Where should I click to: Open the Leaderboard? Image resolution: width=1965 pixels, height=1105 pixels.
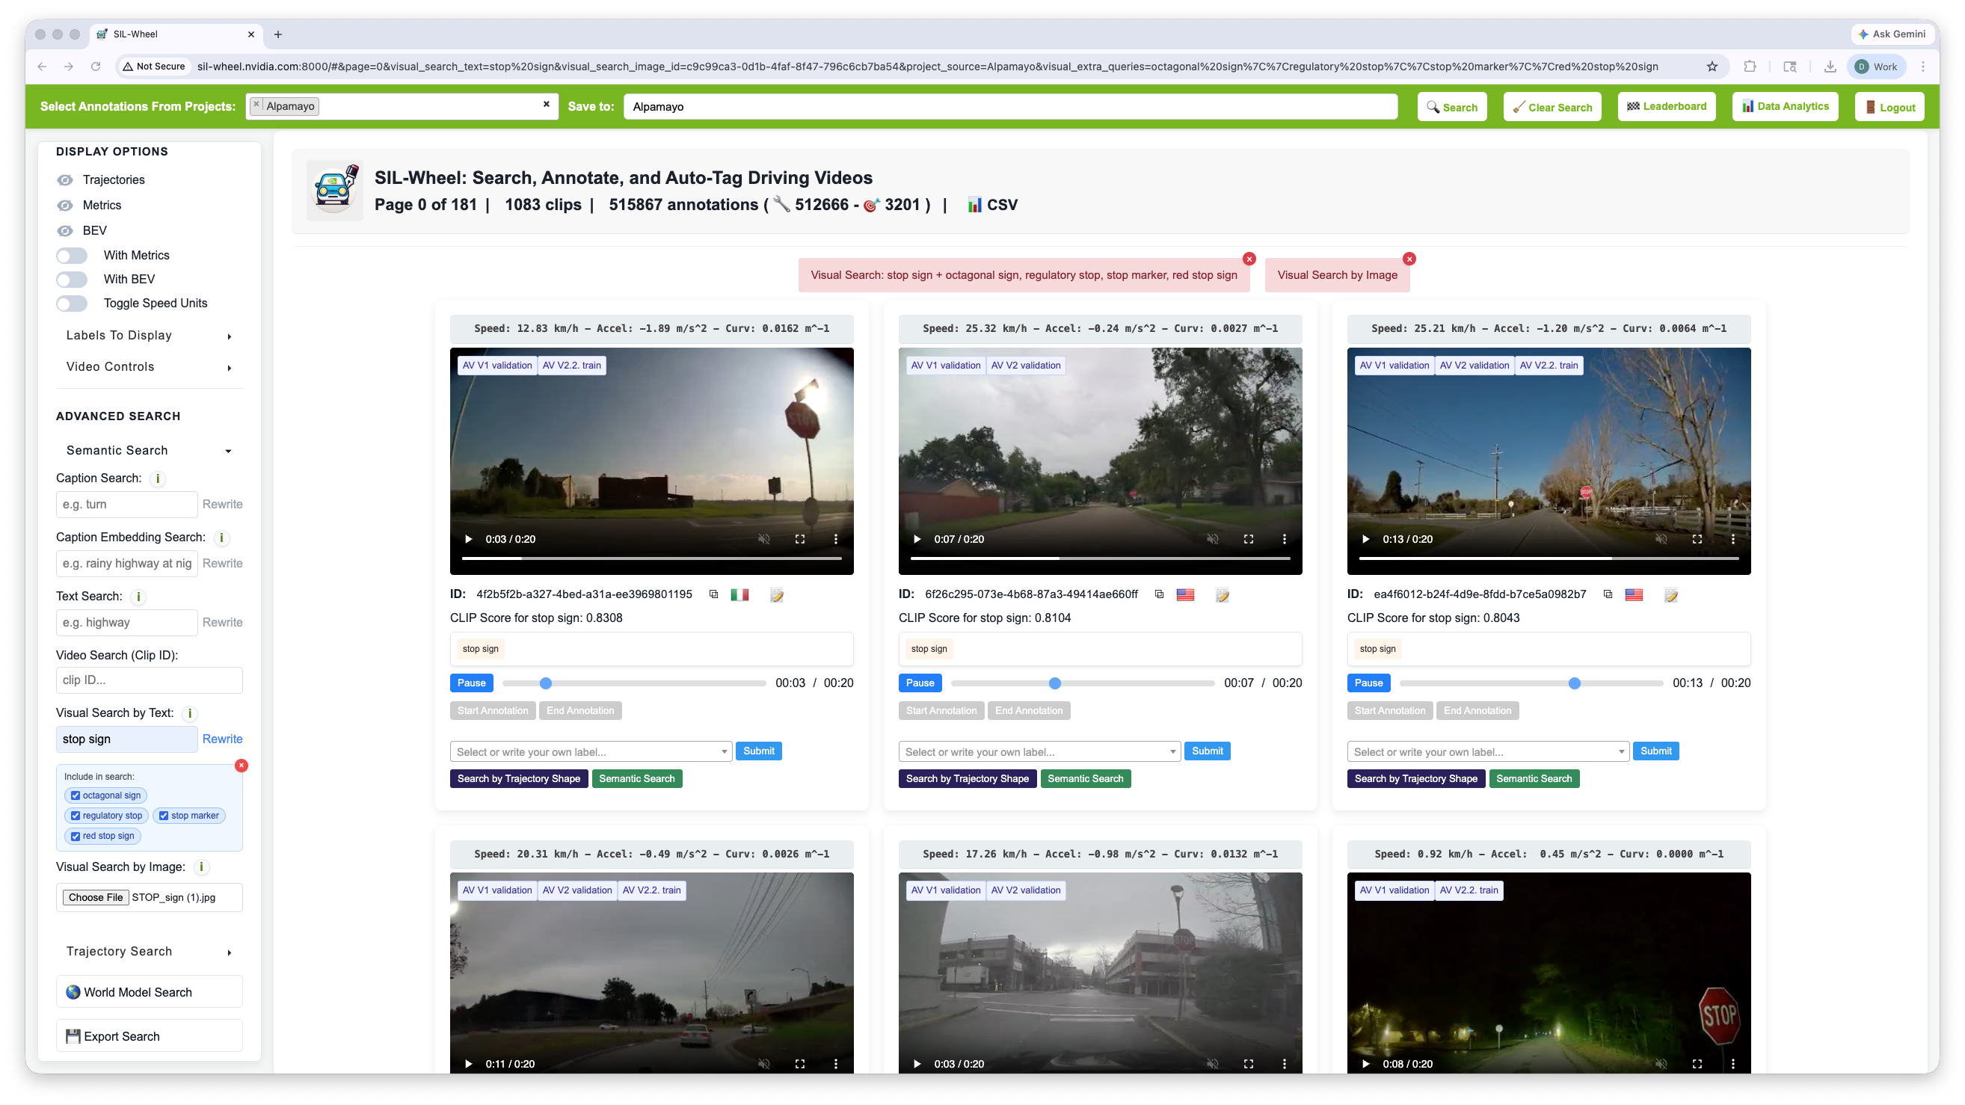pyautogui.click(x=1666, y=107)
